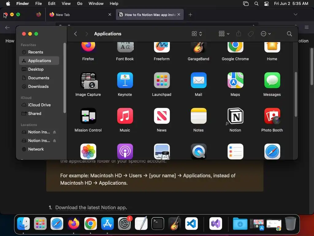Open Desktop in Finder sidebar
Screen dimensions: 314x236
(39, 69)
